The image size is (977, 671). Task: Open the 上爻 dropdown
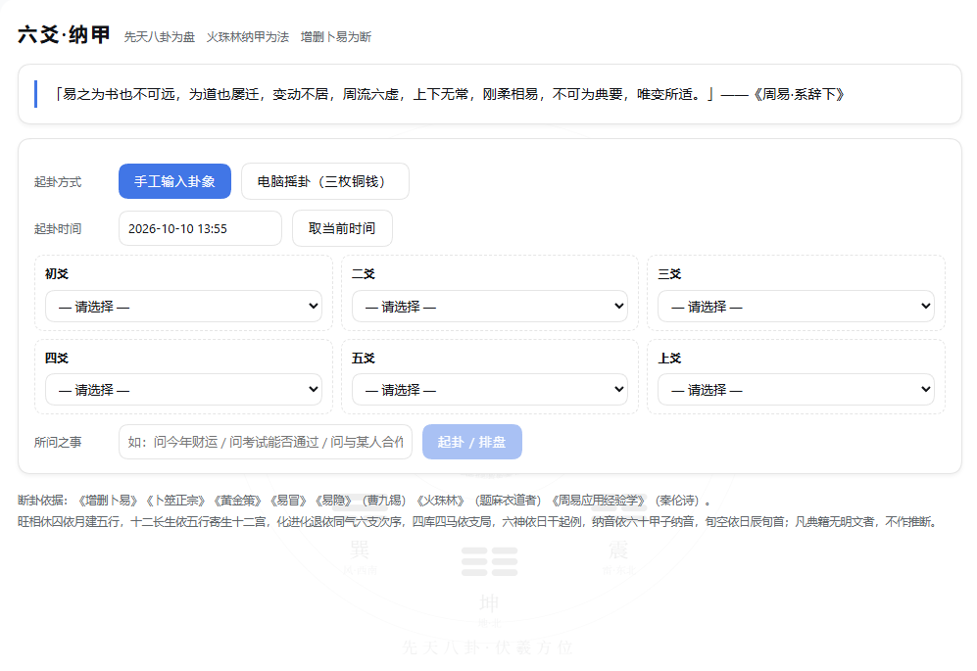797,390
